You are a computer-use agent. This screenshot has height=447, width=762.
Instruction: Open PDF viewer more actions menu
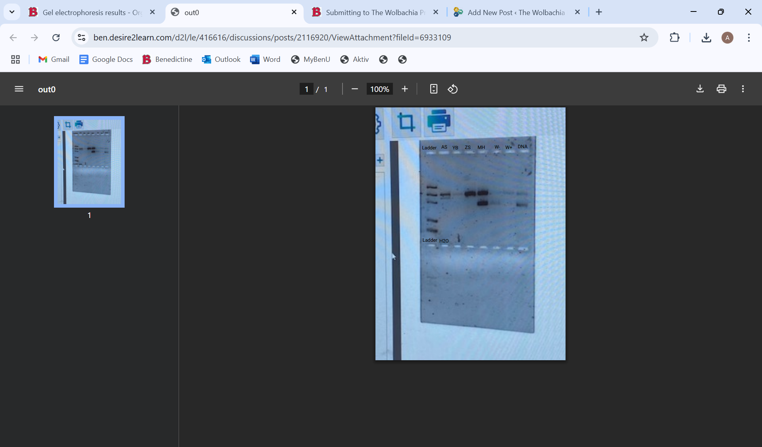(x=743, y=89)
